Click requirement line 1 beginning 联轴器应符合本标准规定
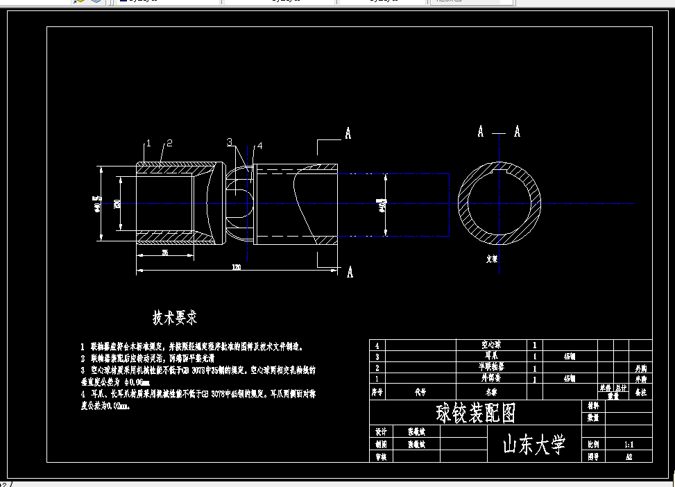 [x=192, y=347]
